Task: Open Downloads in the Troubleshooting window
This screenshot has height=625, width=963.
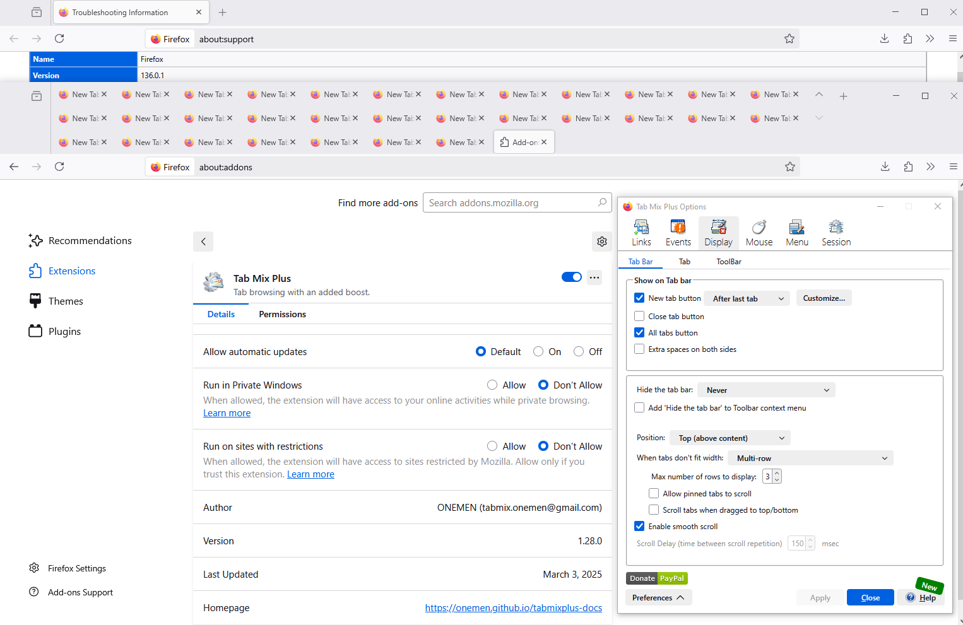Action: click(885, 39)
